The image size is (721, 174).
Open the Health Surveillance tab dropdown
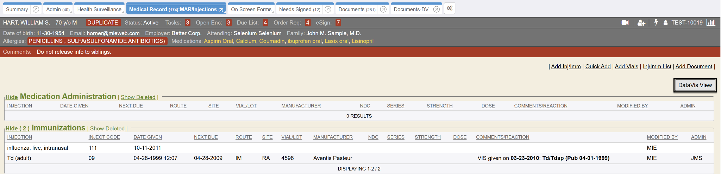pos(123,13)
